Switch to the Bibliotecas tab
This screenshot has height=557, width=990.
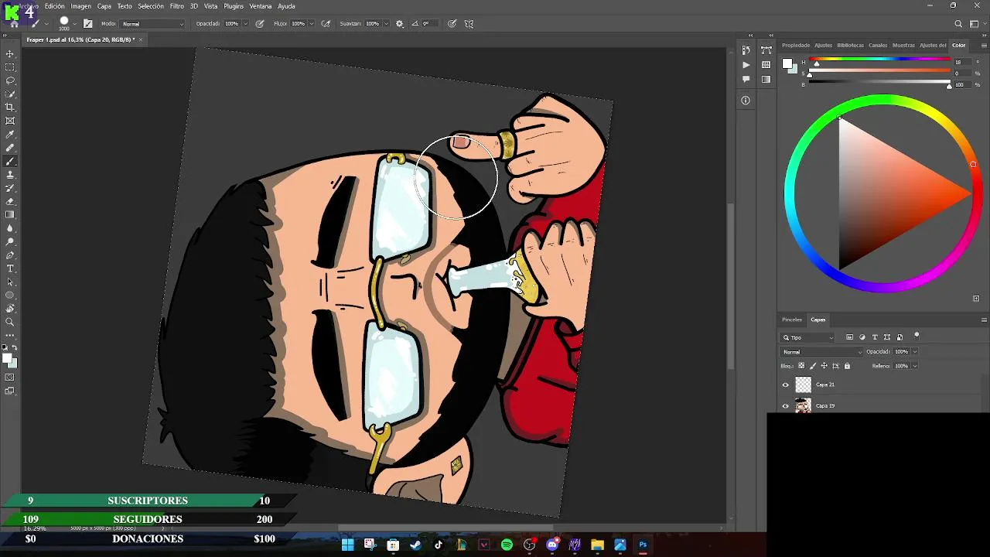click(851, 45)
